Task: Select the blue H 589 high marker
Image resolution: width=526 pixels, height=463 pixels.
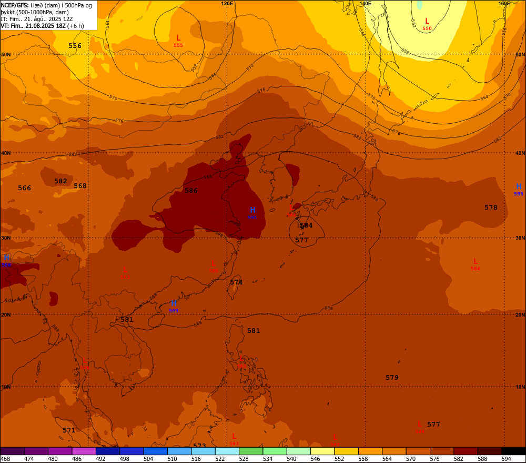Action: [x=174, y=307]
